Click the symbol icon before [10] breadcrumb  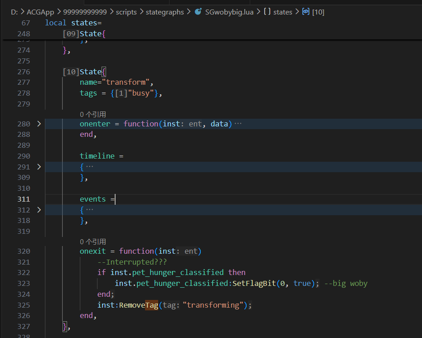pyautogui.click(x=306, y=12)
